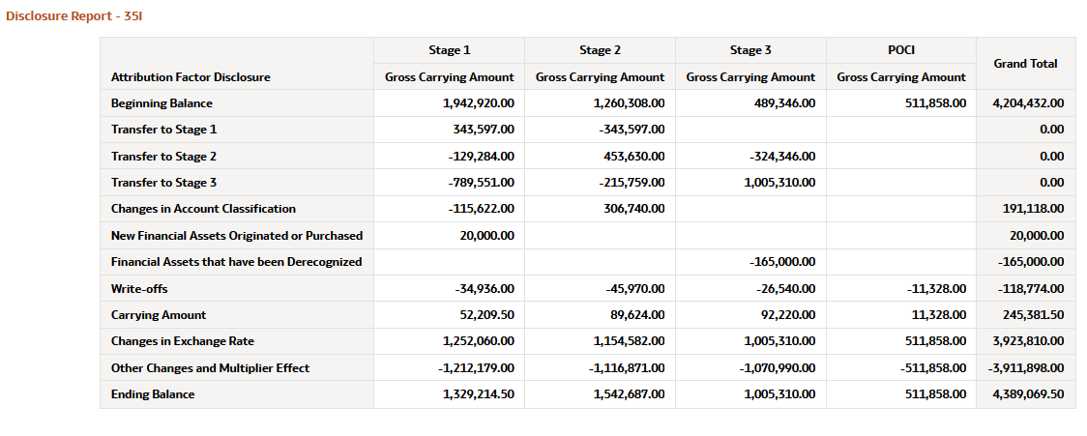Screen dimensions: 1087x436
Task: Select the Stage 2 Gross Carrying Amount subheader
Action: coord(600,77)
